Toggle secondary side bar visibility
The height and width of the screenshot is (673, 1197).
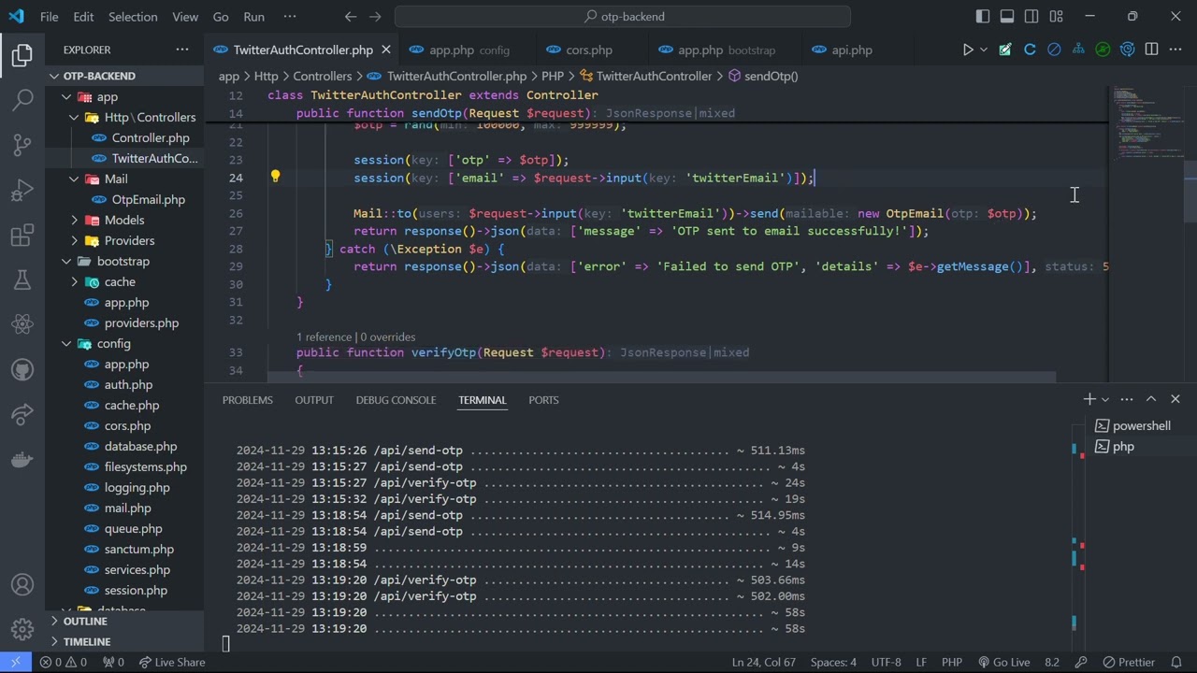(x=1031, y=16)
